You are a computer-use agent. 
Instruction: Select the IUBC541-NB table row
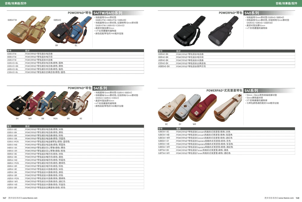tap(226, 135)
